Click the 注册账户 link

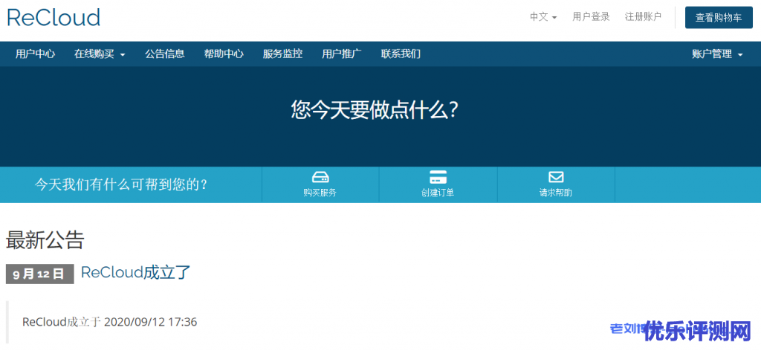coord(643,17)
